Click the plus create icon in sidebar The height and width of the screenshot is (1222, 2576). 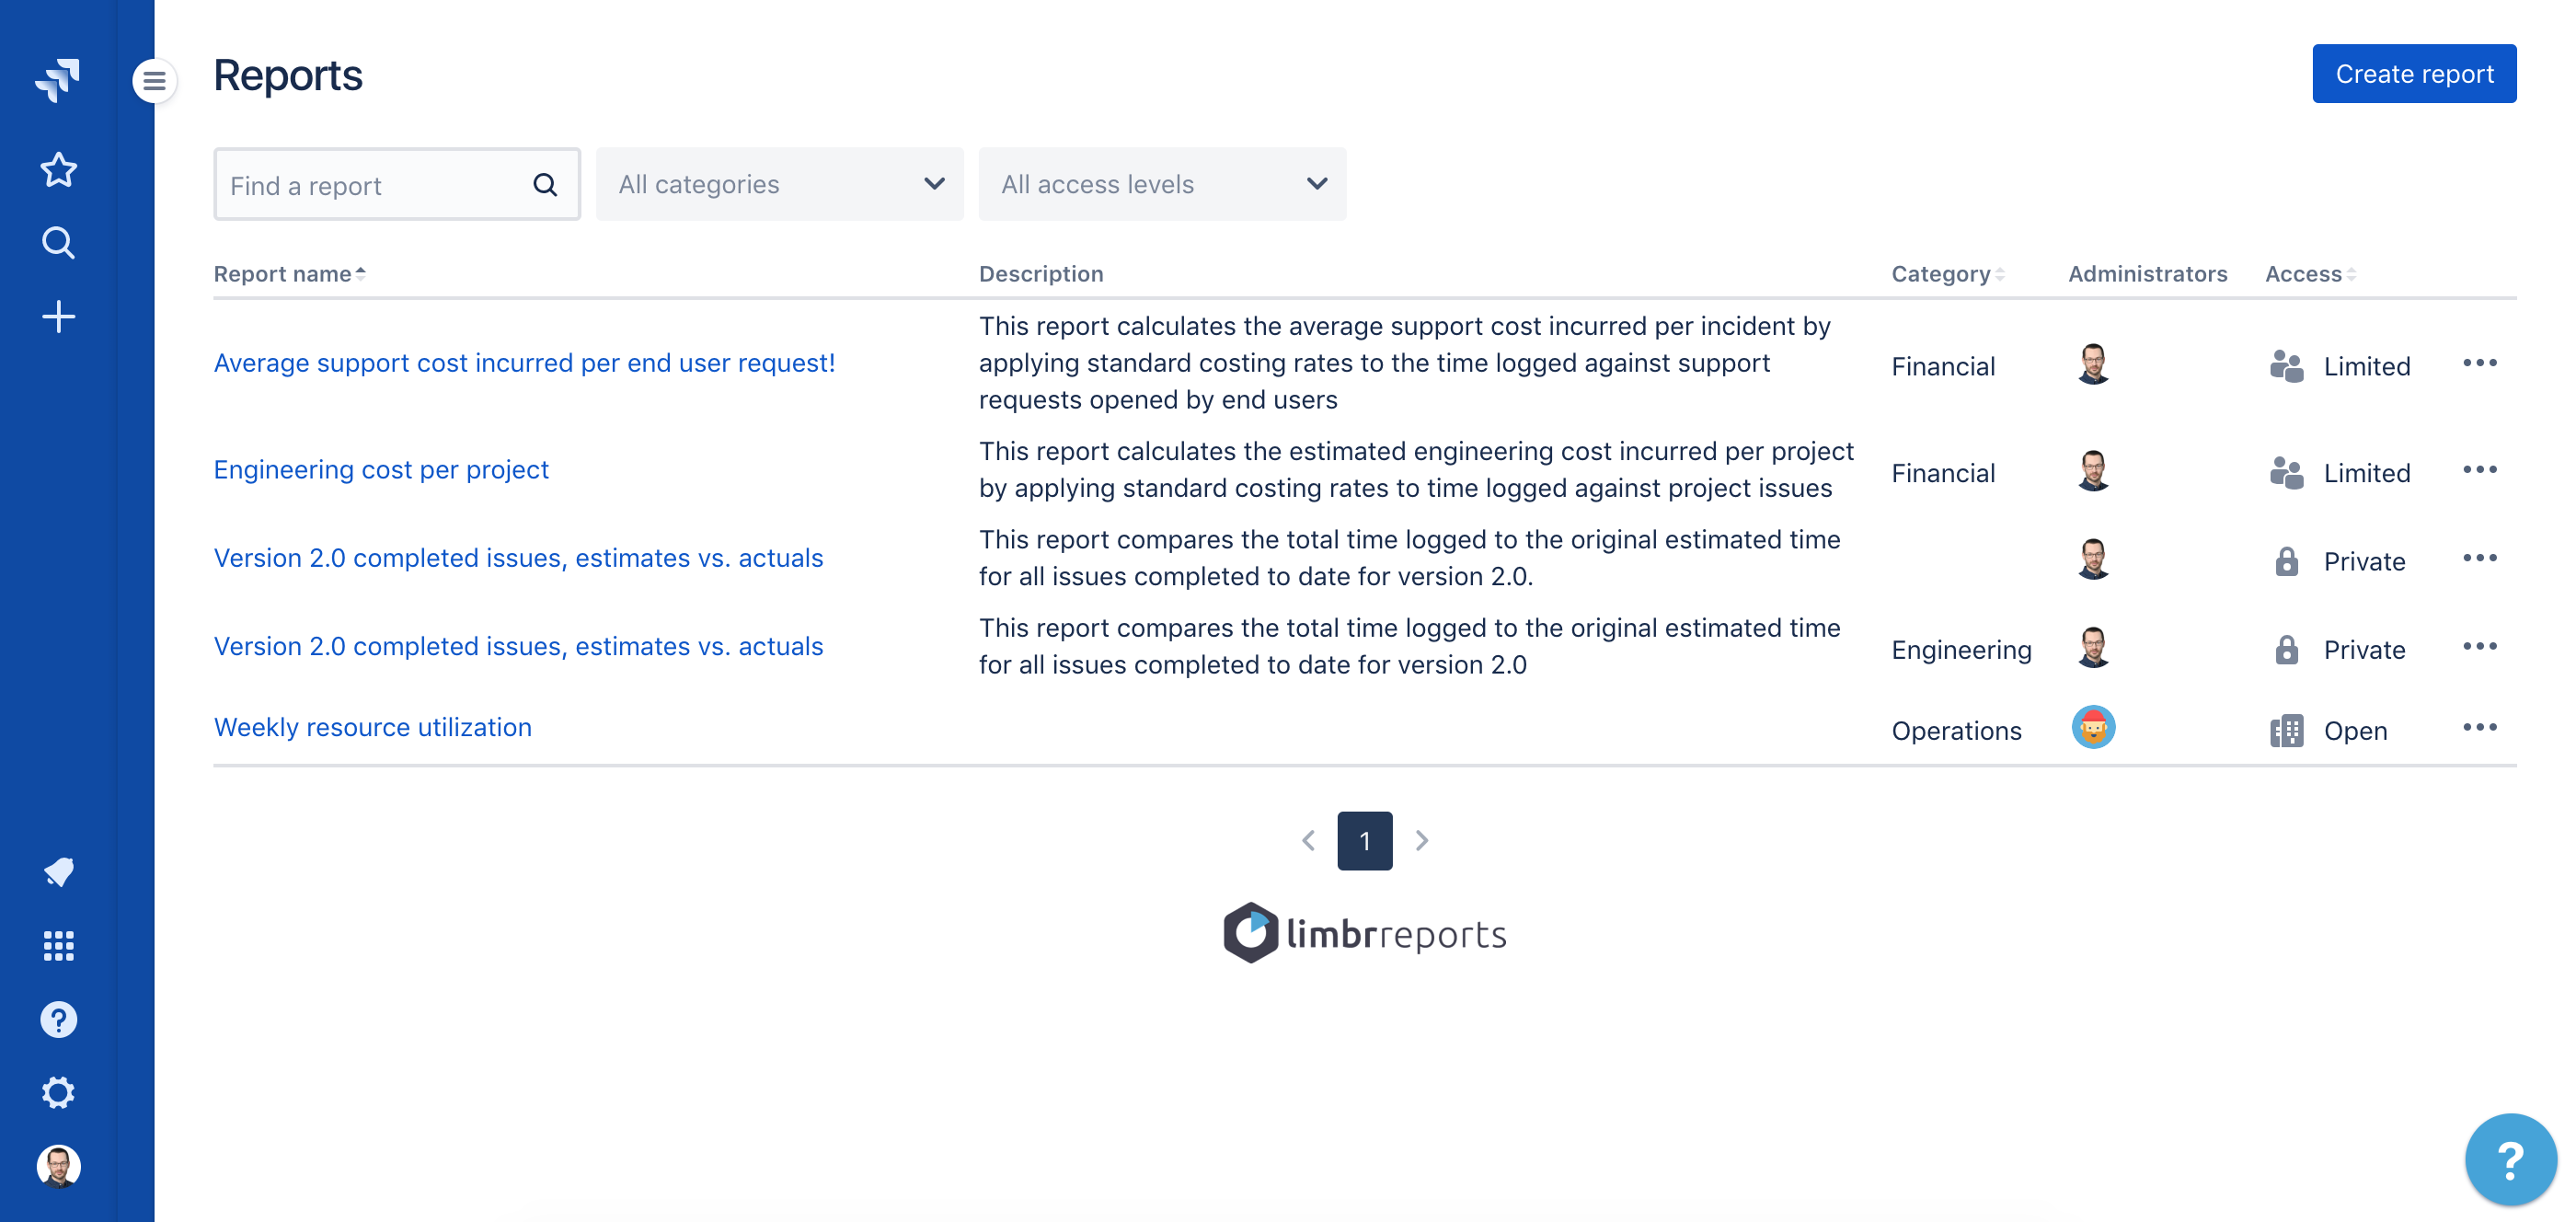click(x=58, y=317)
